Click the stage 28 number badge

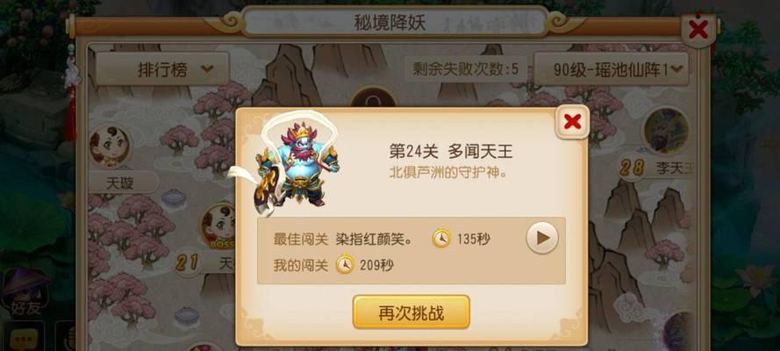633,168
